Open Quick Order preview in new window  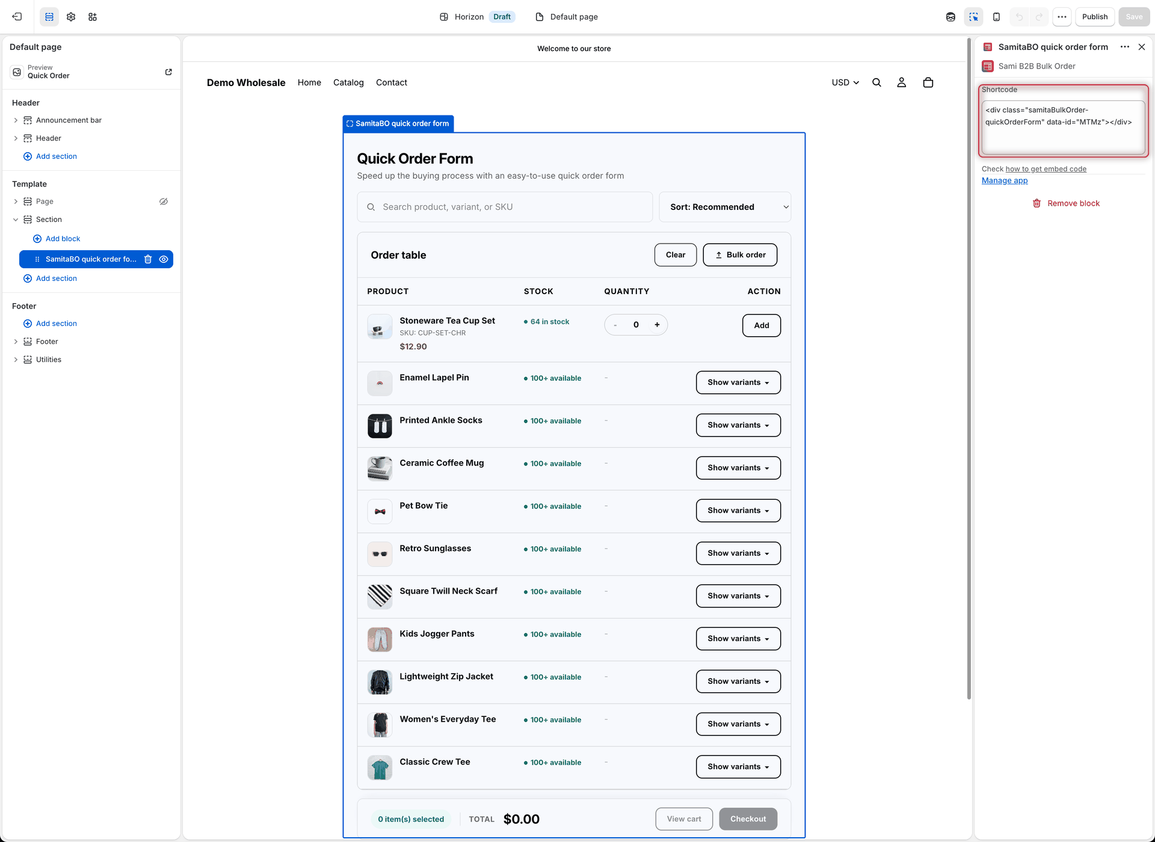click(x=168, y=72)
